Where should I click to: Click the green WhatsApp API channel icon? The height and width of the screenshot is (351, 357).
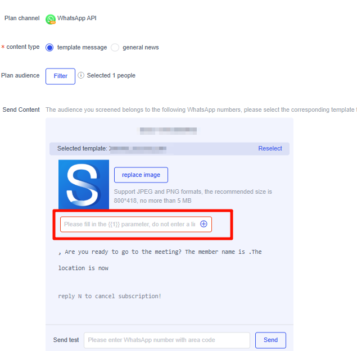pyautogui.click(x=50, y=19)
